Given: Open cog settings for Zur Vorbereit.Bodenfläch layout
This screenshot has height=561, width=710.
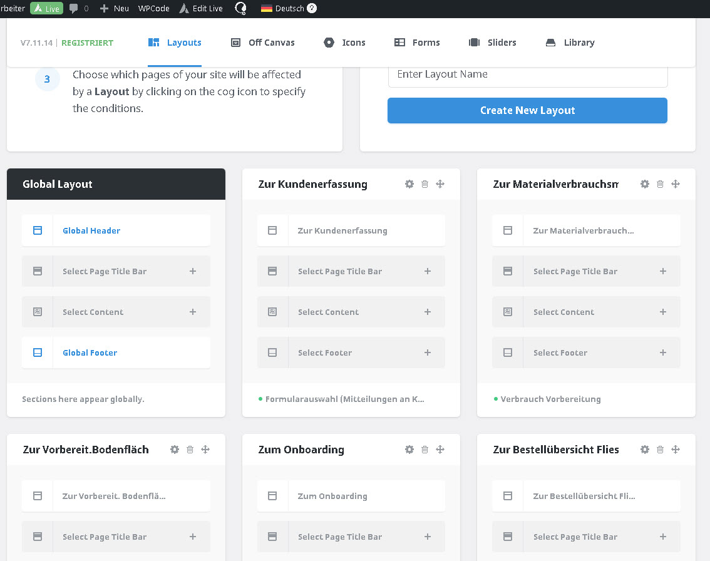Looking at the screenshot, I should point(175,449).
